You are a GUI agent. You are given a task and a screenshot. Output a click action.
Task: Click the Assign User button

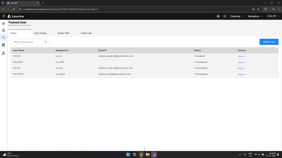(269, 42)
